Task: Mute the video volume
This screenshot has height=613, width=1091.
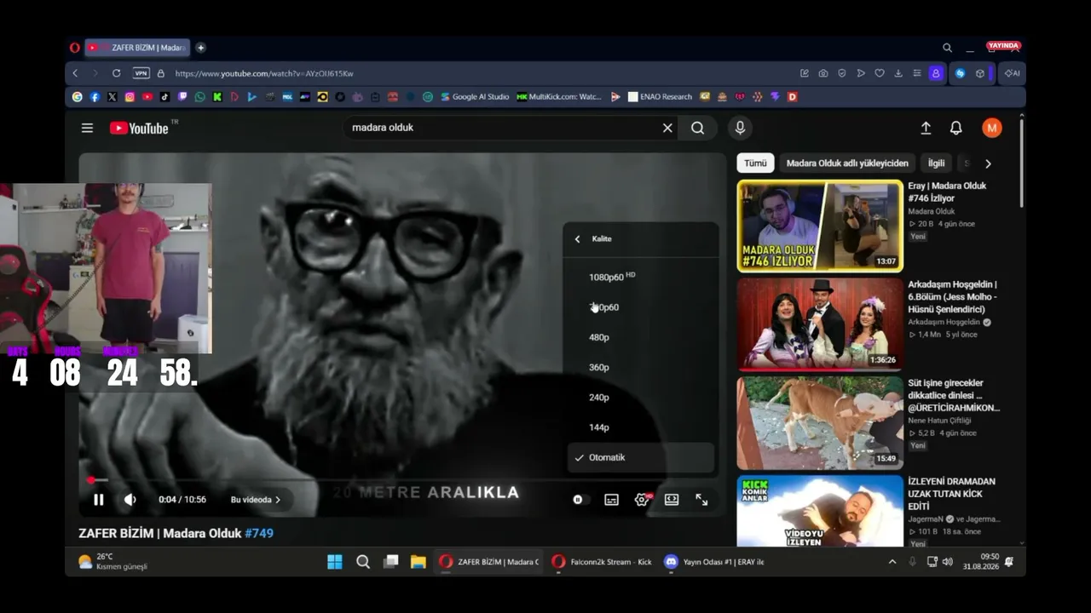Action: coord(130,500)
